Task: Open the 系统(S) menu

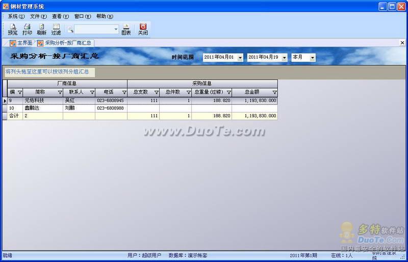Action: pyautogui.click(x=16, y=16)
